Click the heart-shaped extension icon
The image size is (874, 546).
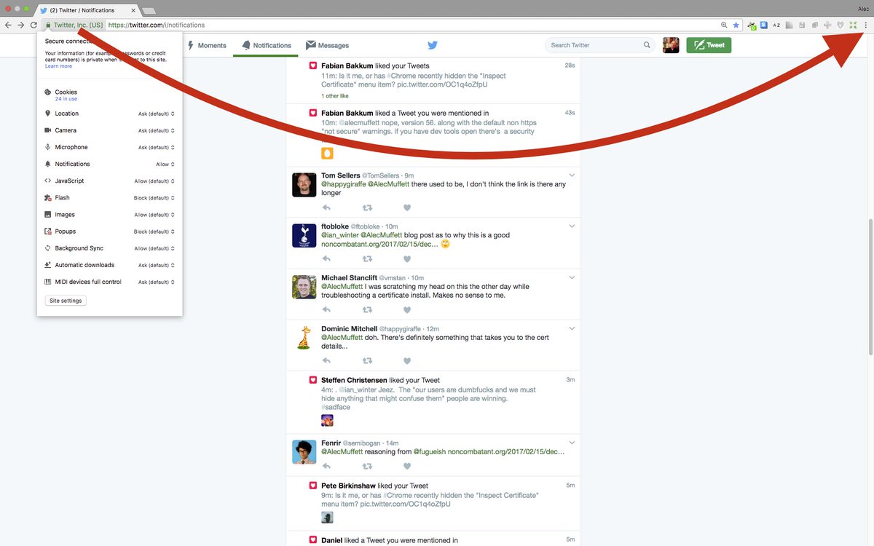pyautogui.click(x=840, y=25)
